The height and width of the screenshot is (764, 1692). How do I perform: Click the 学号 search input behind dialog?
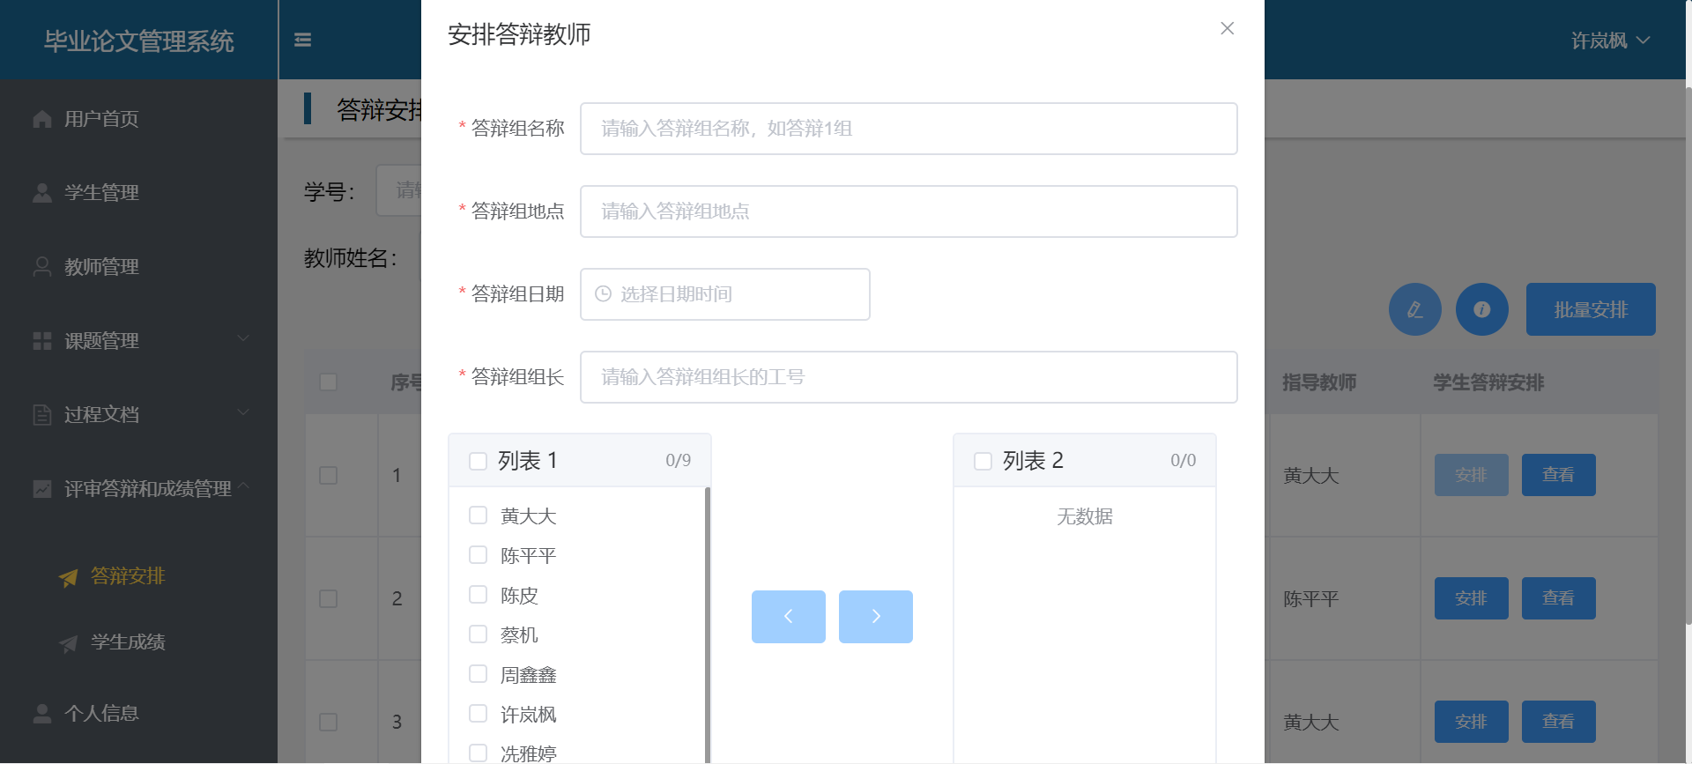[x=399, y=190]
